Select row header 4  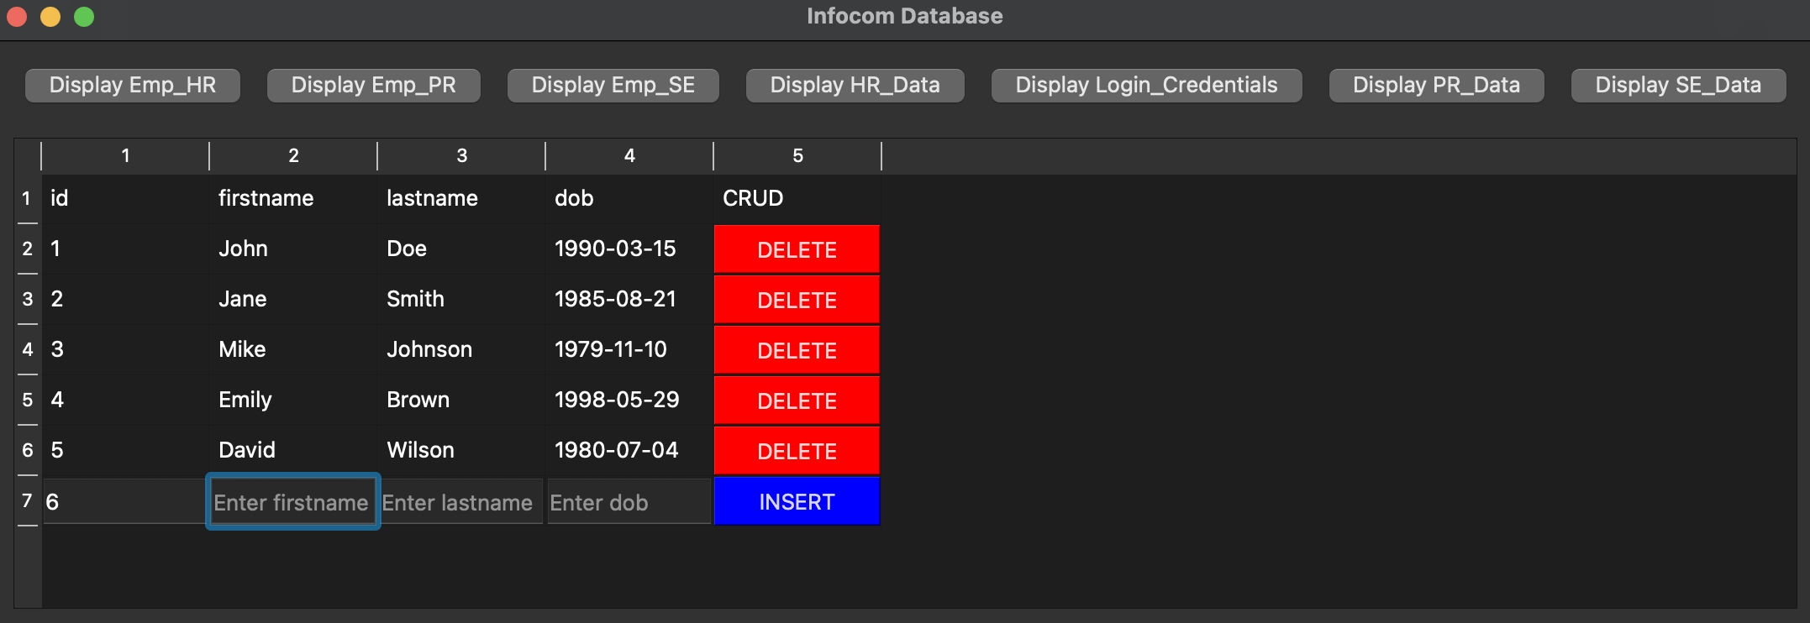point(27,350)
